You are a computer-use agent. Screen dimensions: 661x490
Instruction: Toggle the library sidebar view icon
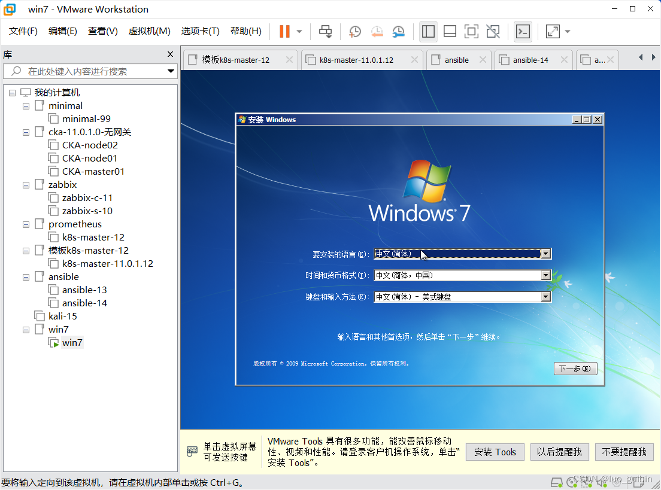click(428, 31)
